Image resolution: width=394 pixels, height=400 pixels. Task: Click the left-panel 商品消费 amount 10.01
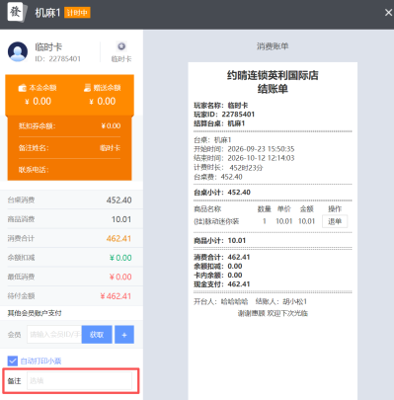coord(121,219)
